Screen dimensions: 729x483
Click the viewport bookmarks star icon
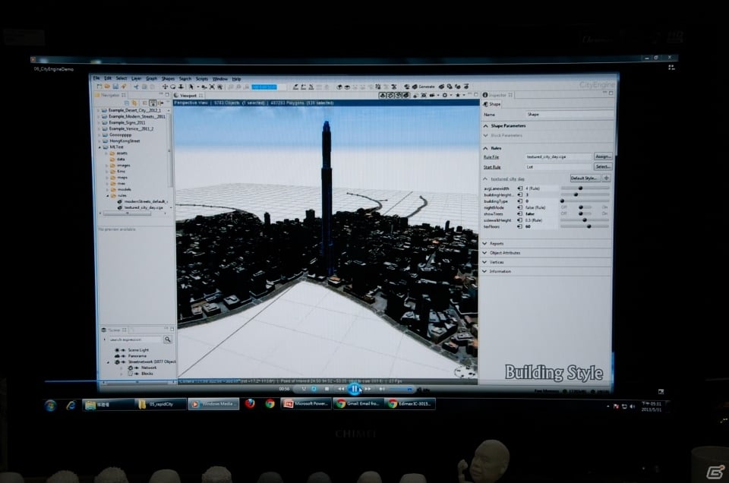(x=457, y=95)
